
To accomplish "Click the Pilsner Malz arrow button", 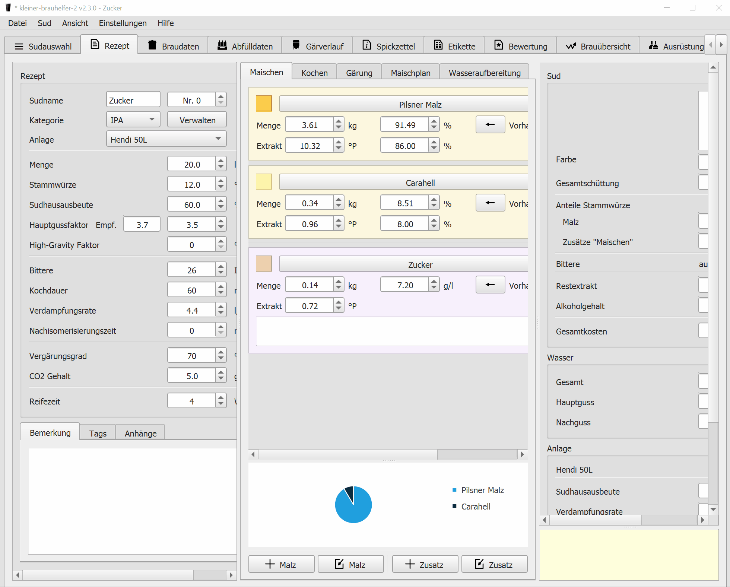I will click(490, 125).
